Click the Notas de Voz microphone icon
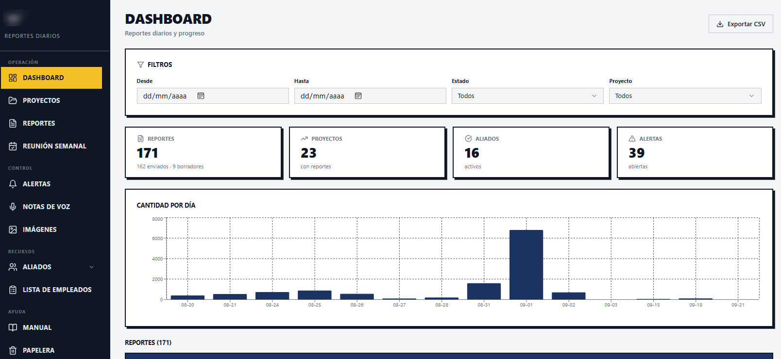This screenshot has height=359, width=781. [13, 207]
